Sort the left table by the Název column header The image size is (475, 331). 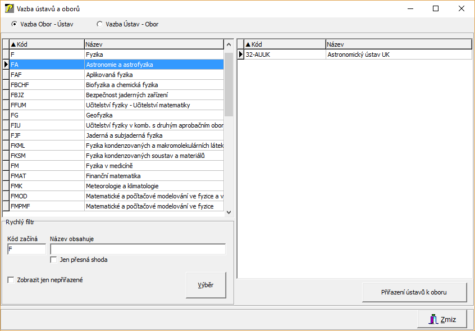[153, 44]
